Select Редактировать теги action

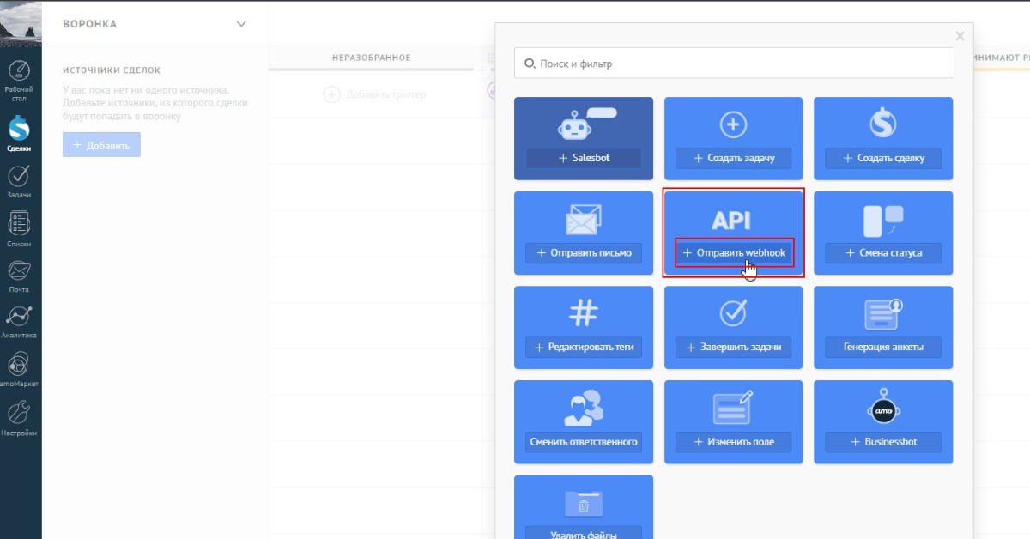click(583, 327)
